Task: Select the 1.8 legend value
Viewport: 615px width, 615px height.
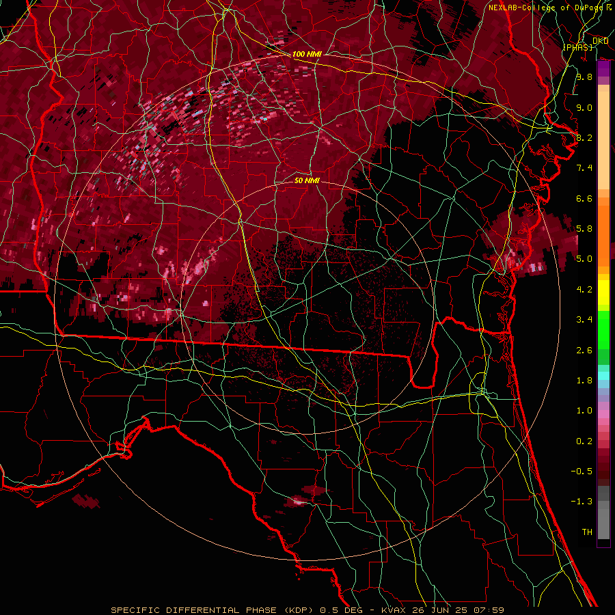Action: tap(584, 381)
